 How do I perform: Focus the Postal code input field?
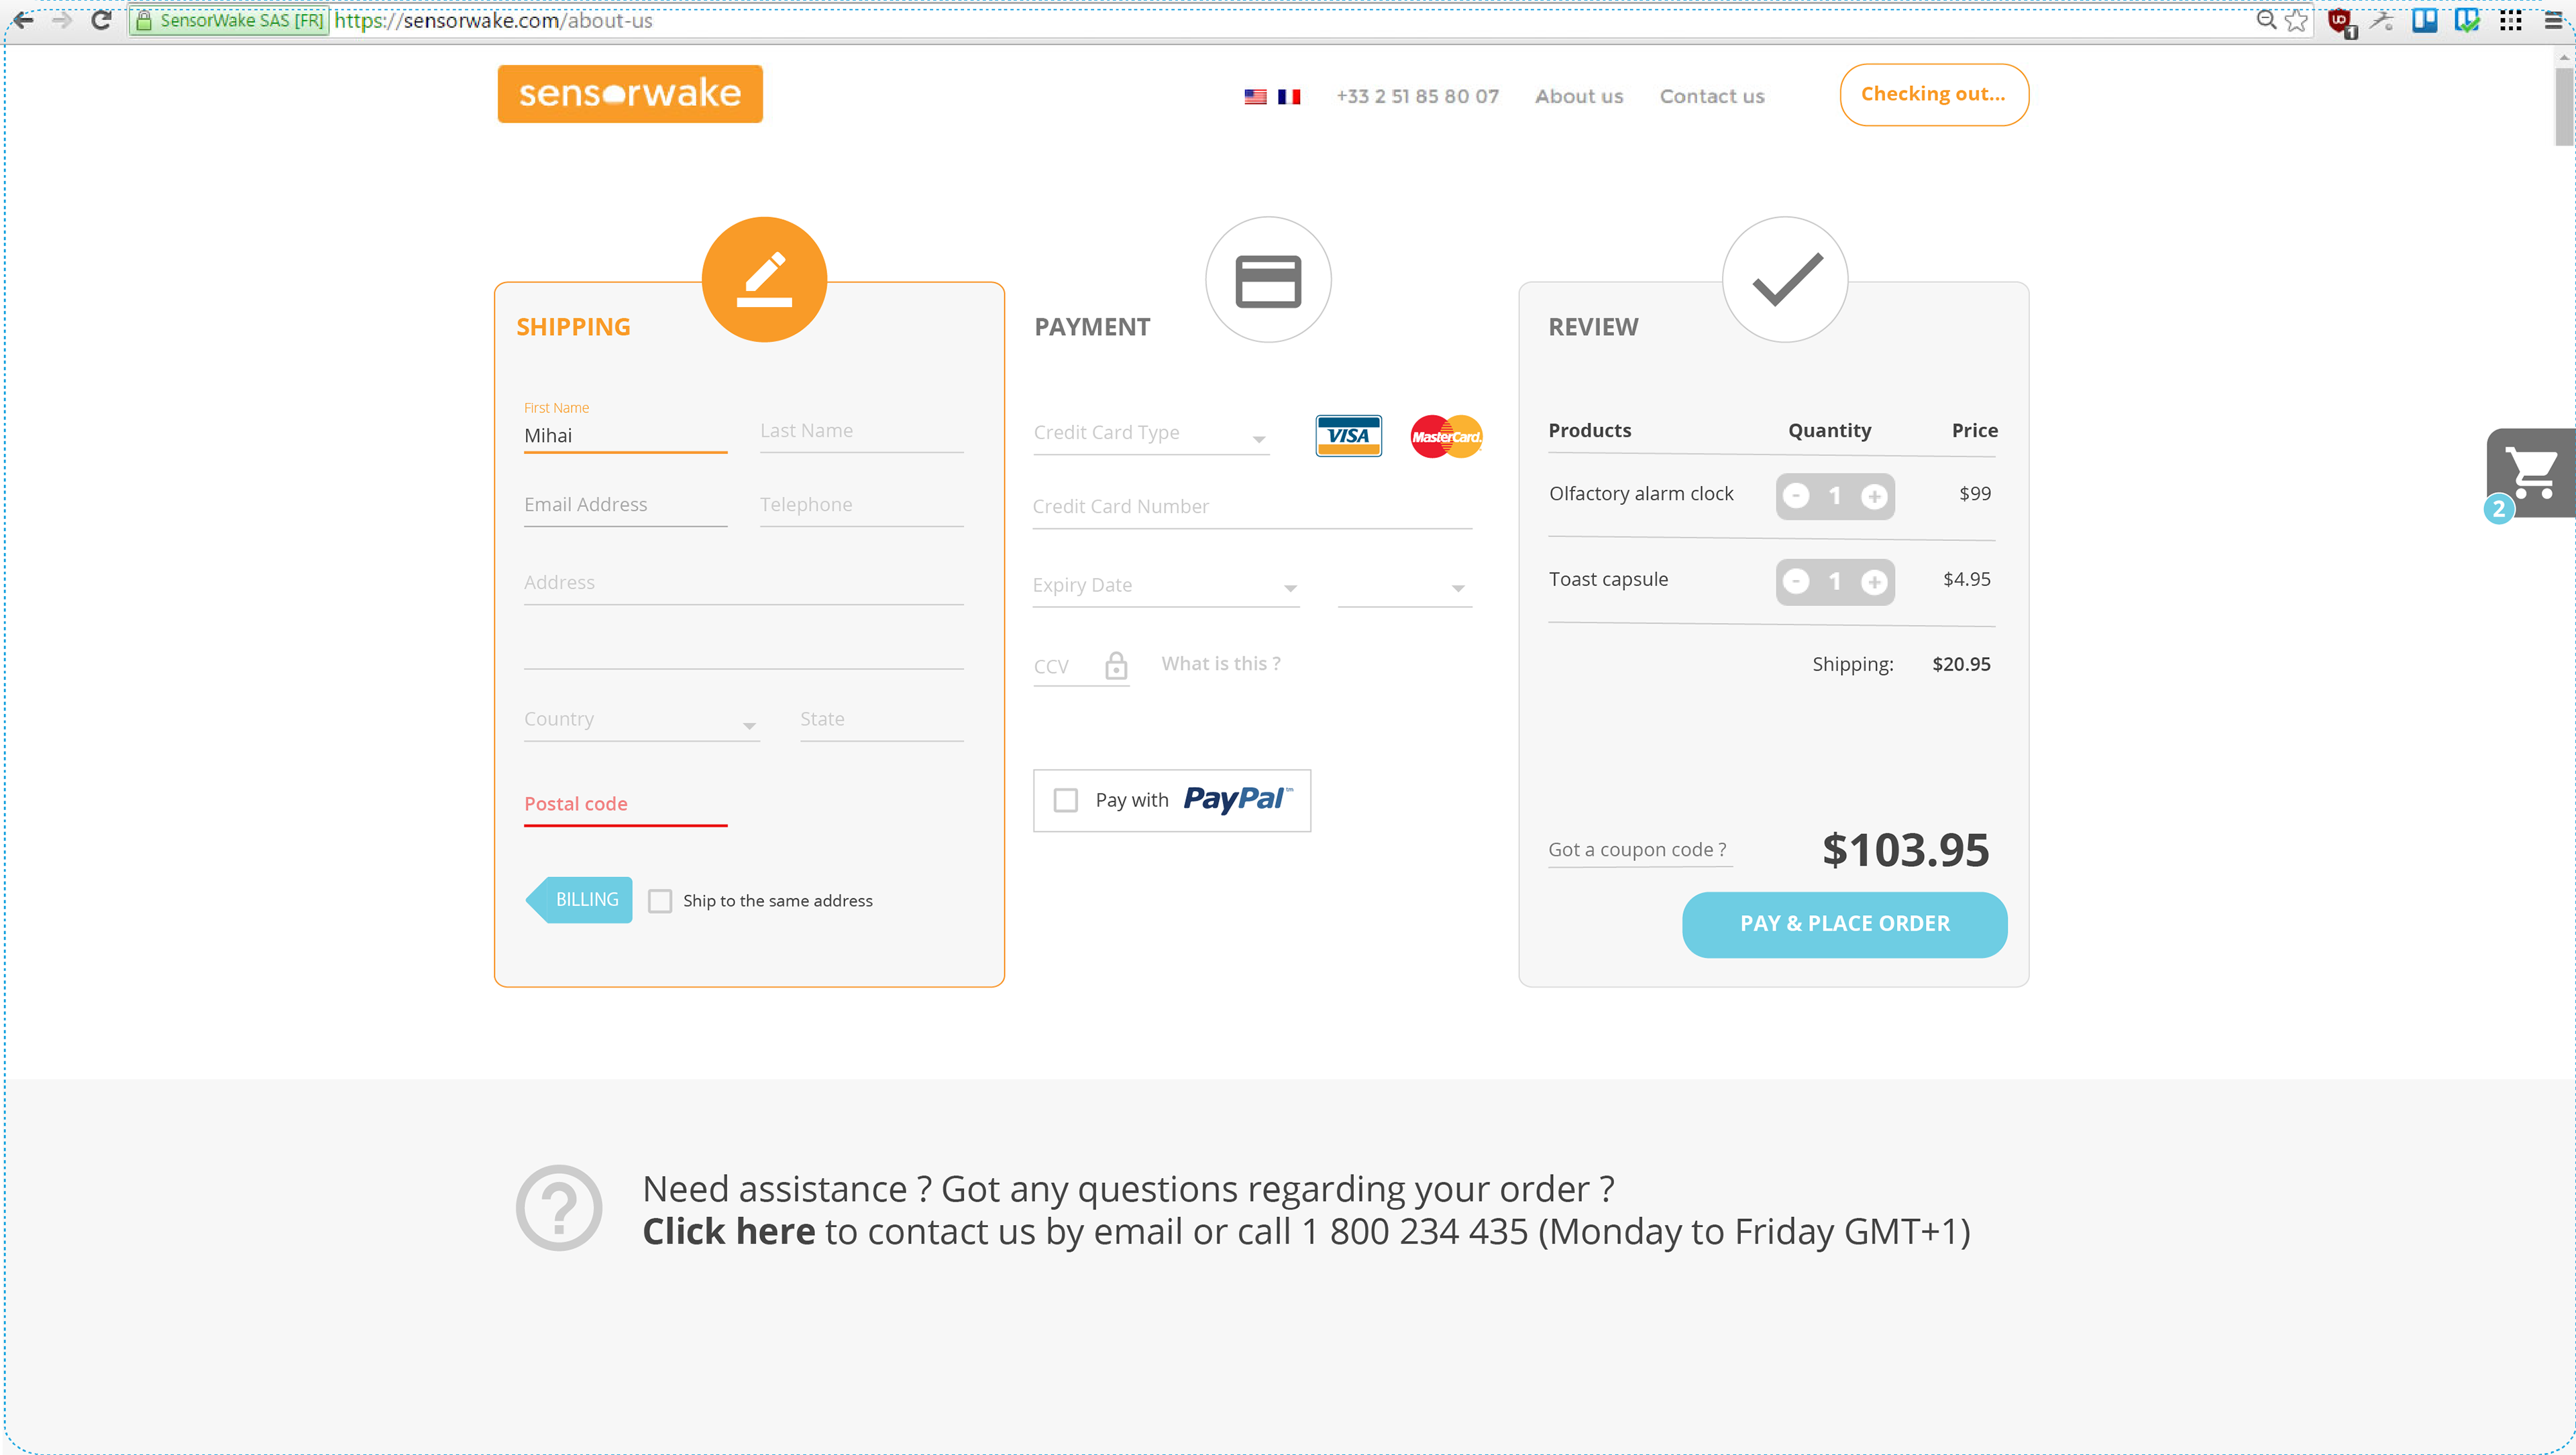pyautogui.click(x=625, y=805)
